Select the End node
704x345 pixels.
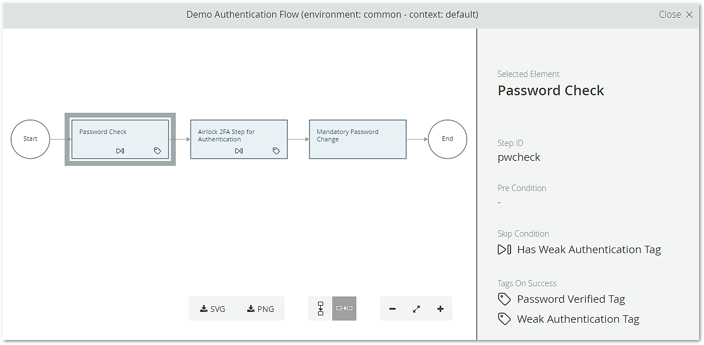pos(448,139)
